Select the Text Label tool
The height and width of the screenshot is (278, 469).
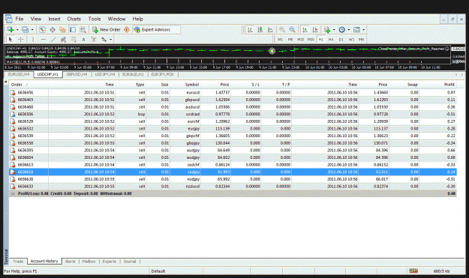click(x=94, y=40)
